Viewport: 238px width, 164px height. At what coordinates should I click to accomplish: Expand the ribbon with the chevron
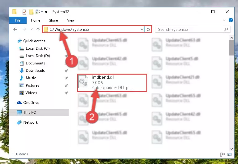point(224,20)
